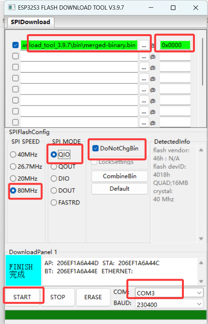Maximize the flash download tool window
The height and width of the screenshot is (324, 208).
coord(173,8)
